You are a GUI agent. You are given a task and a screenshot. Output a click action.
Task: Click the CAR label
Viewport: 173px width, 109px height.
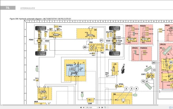coord(90,104)
